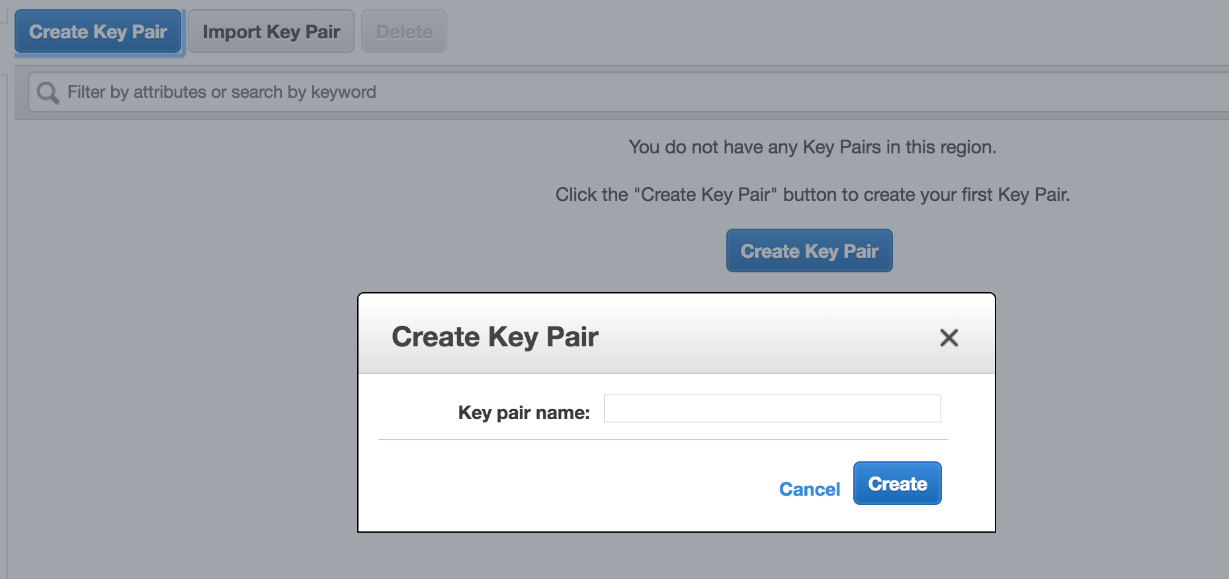Click the toolbar Create Key Pair button
This screenshot has height=579, width=1229.
point(98,32)
